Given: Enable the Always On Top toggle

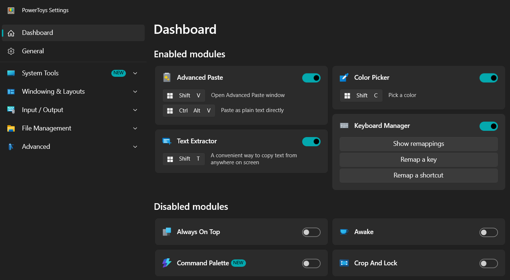Looking at the screenshot, I should 311,232.
